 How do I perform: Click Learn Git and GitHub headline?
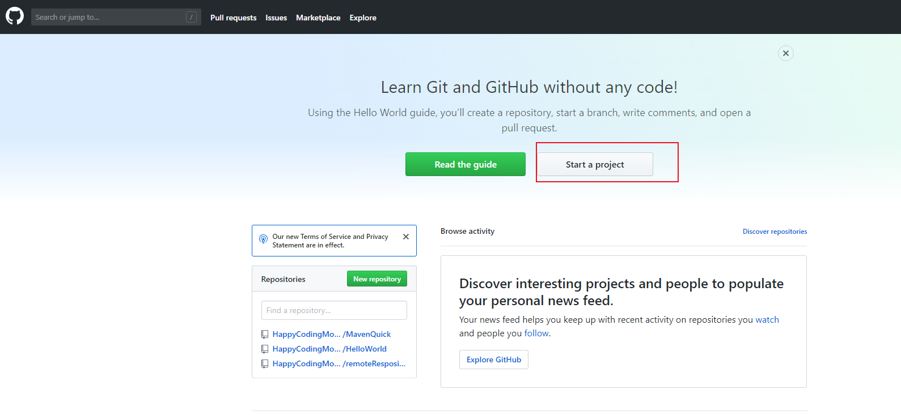(x=529, y=87)
